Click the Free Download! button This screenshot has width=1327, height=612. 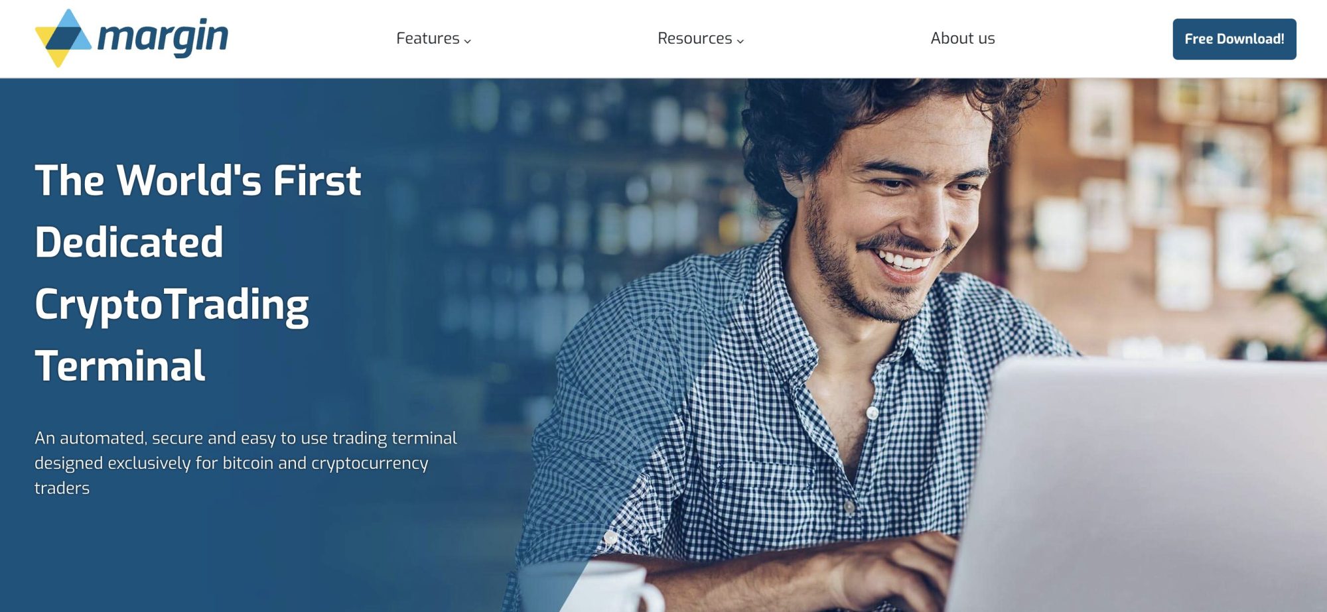click(x=1234, y=39)
